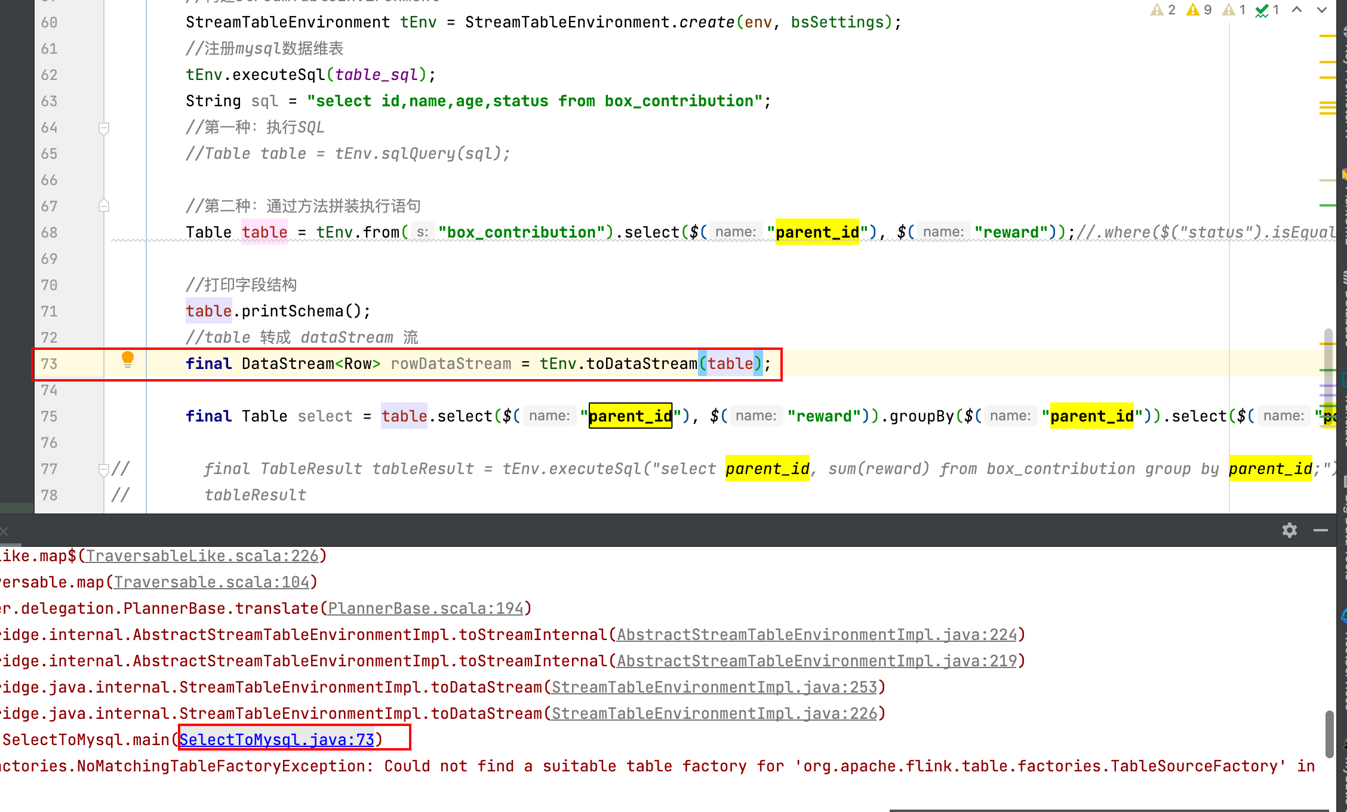The image size is (1347, 812).
Task: Open the PlannerBase.scala:194 link
Action: [425, 608]
